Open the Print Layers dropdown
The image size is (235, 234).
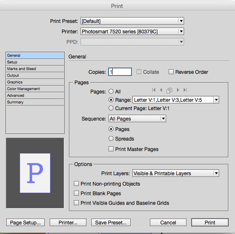[175, 174]
